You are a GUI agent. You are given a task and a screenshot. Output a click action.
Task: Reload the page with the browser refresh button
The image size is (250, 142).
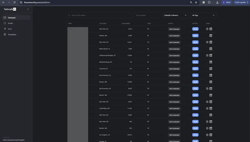tap(14, 2)
